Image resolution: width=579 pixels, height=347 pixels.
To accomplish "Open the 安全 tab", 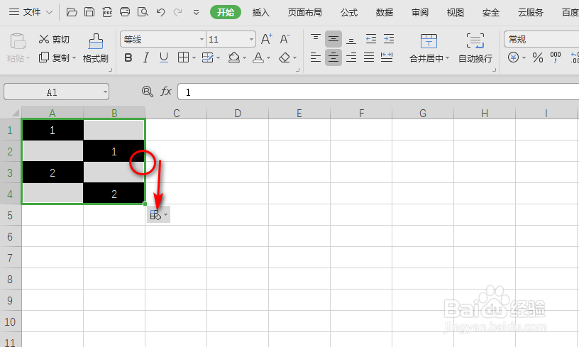I will (x=491, y=13).
